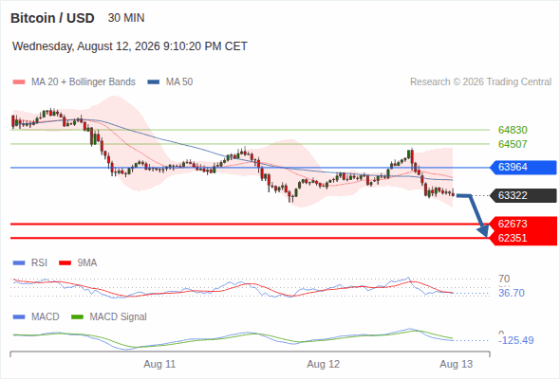Click the Aug 13 date axis label
Image resolution: width=560 pixels, height=379 pixels.
coord(457,364)
